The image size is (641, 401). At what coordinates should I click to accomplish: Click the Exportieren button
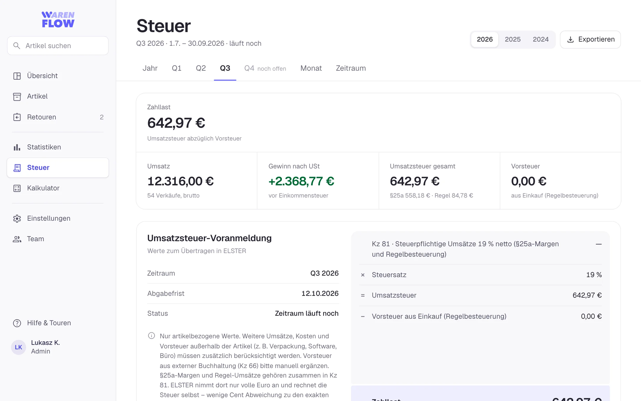click(x=590, y=40)
